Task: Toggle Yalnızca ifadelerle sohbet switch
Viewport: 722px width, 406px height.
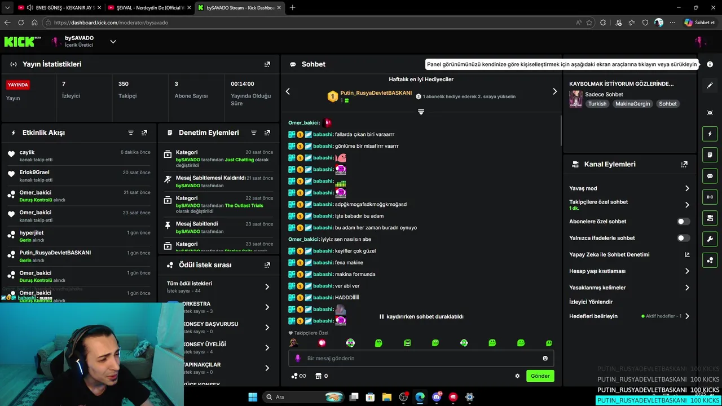Action: (683, 238)
